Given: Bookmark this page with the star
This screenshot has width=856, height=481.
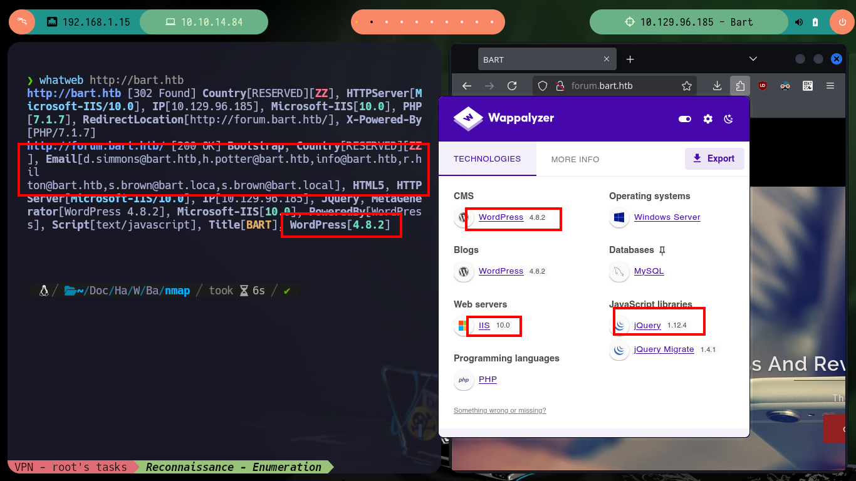Looking at the screenshot, I should tap(687, 86).
